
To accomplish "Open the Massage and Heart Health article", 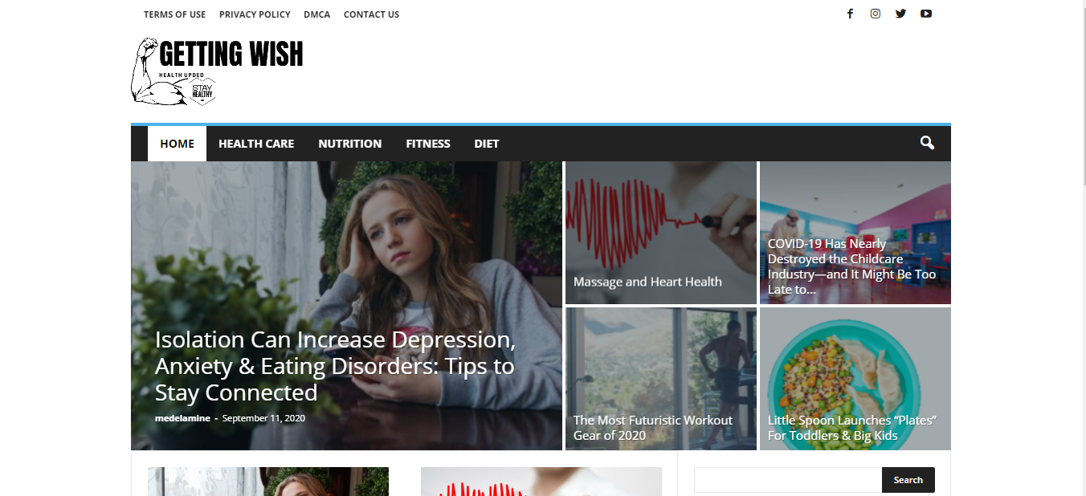I will [647, 282].
